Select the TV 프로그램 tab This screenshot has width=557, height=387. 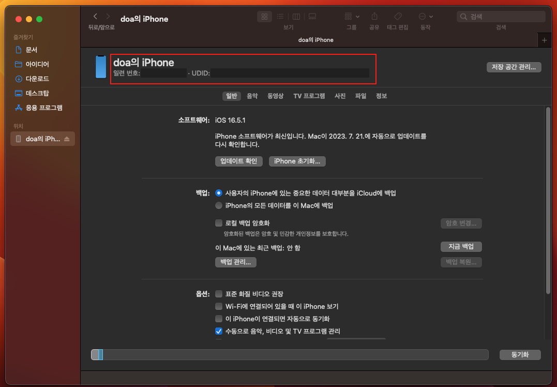click(x=309, y=96)
